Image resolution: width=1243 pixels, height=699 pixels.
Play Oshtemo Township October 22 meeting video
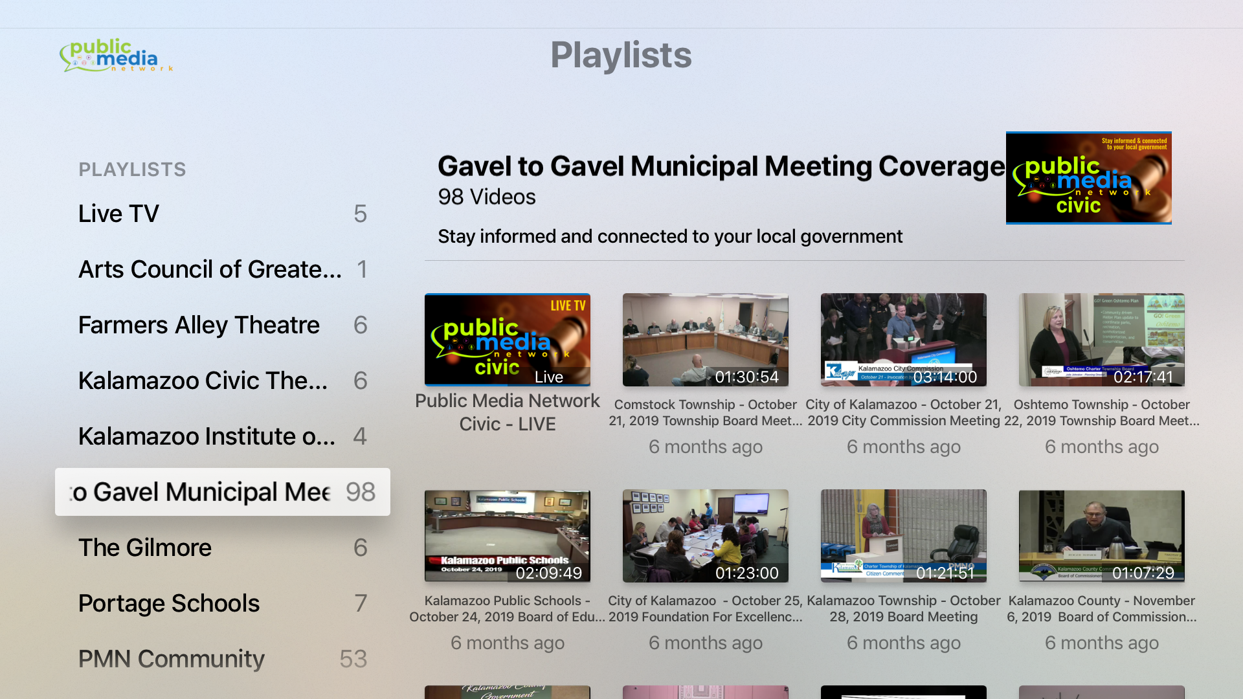(1102, 340)
